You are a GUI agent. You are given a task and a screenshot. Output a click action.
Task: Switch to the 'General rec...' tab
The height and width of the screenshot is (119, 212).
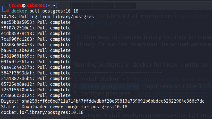click(x=104, y=6)
